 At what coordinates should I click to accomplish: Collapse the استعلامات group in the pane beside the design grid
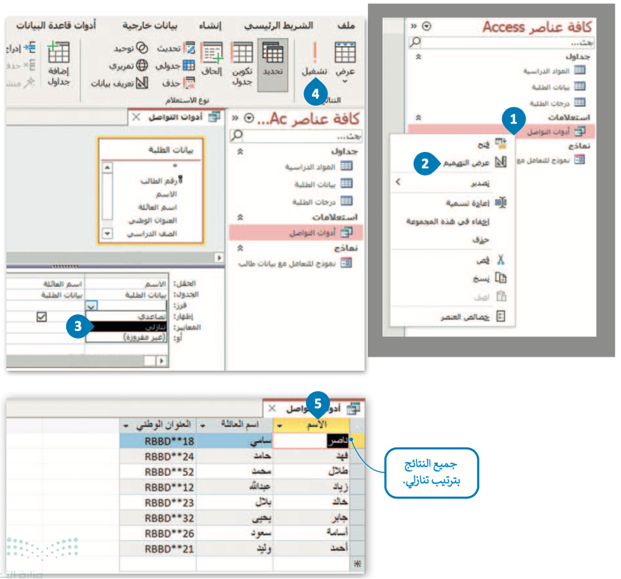(x=240, y=218)
